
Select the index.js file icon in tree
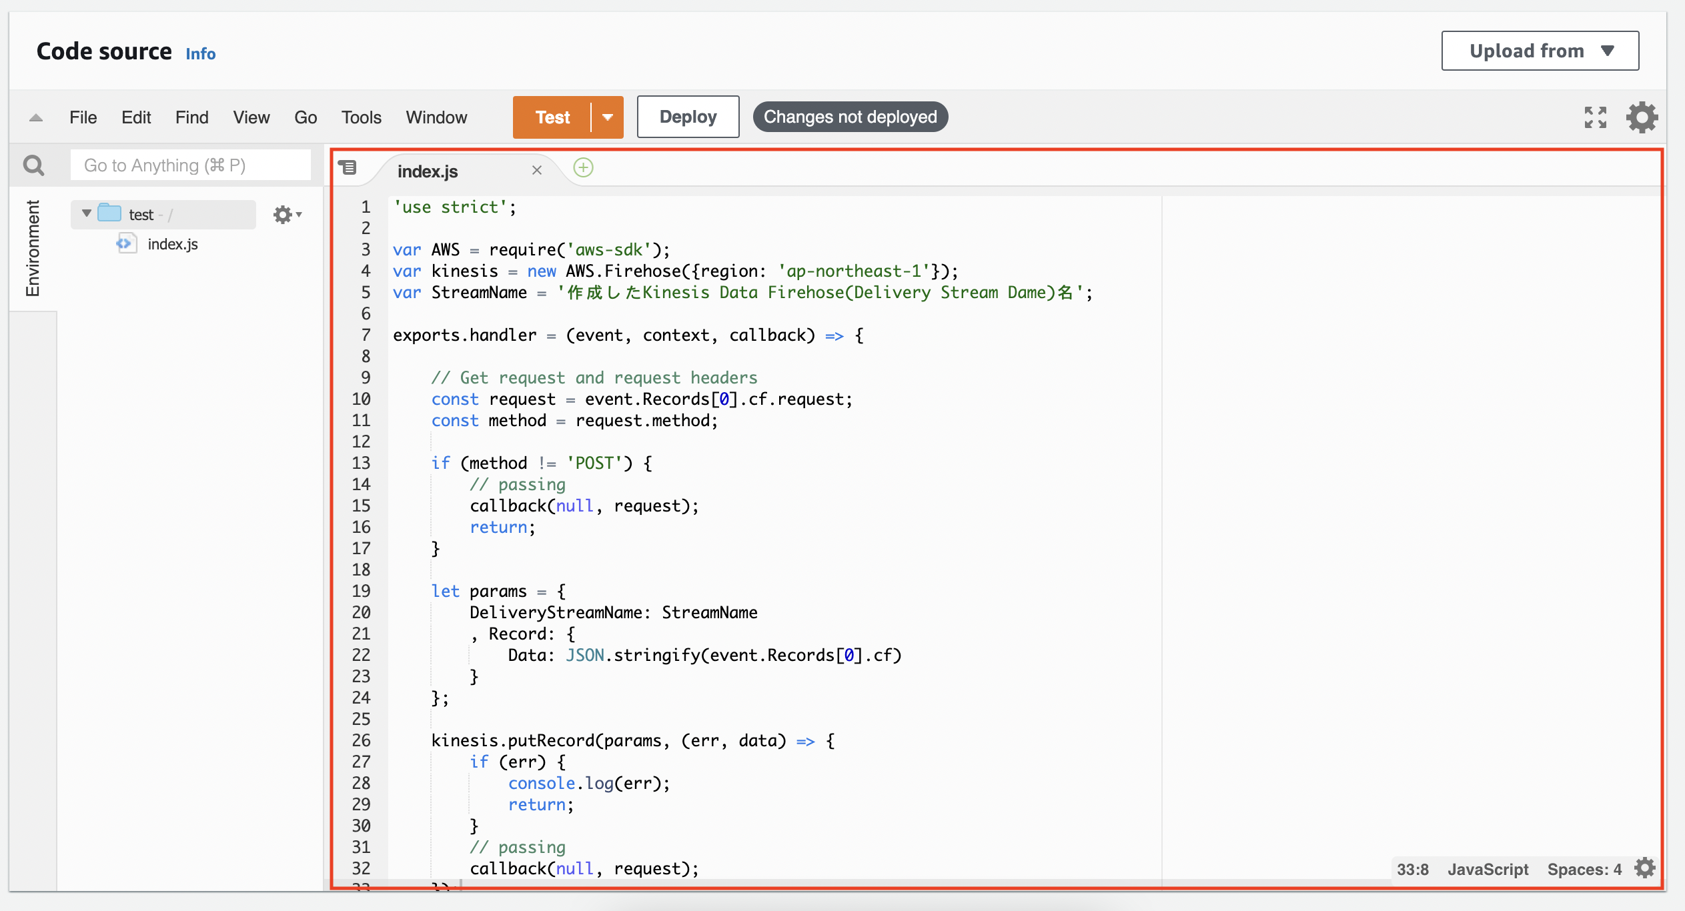tap(126, 243)
